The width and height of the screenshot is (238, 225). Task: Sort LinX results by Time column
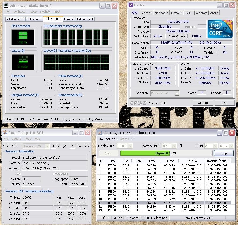(152, 161)
